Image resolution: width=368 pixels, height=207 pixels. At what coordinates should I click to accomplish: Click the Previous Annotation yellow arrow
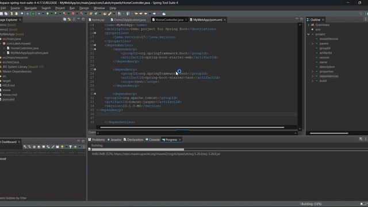pyautogui.click(x=136, y=14)
